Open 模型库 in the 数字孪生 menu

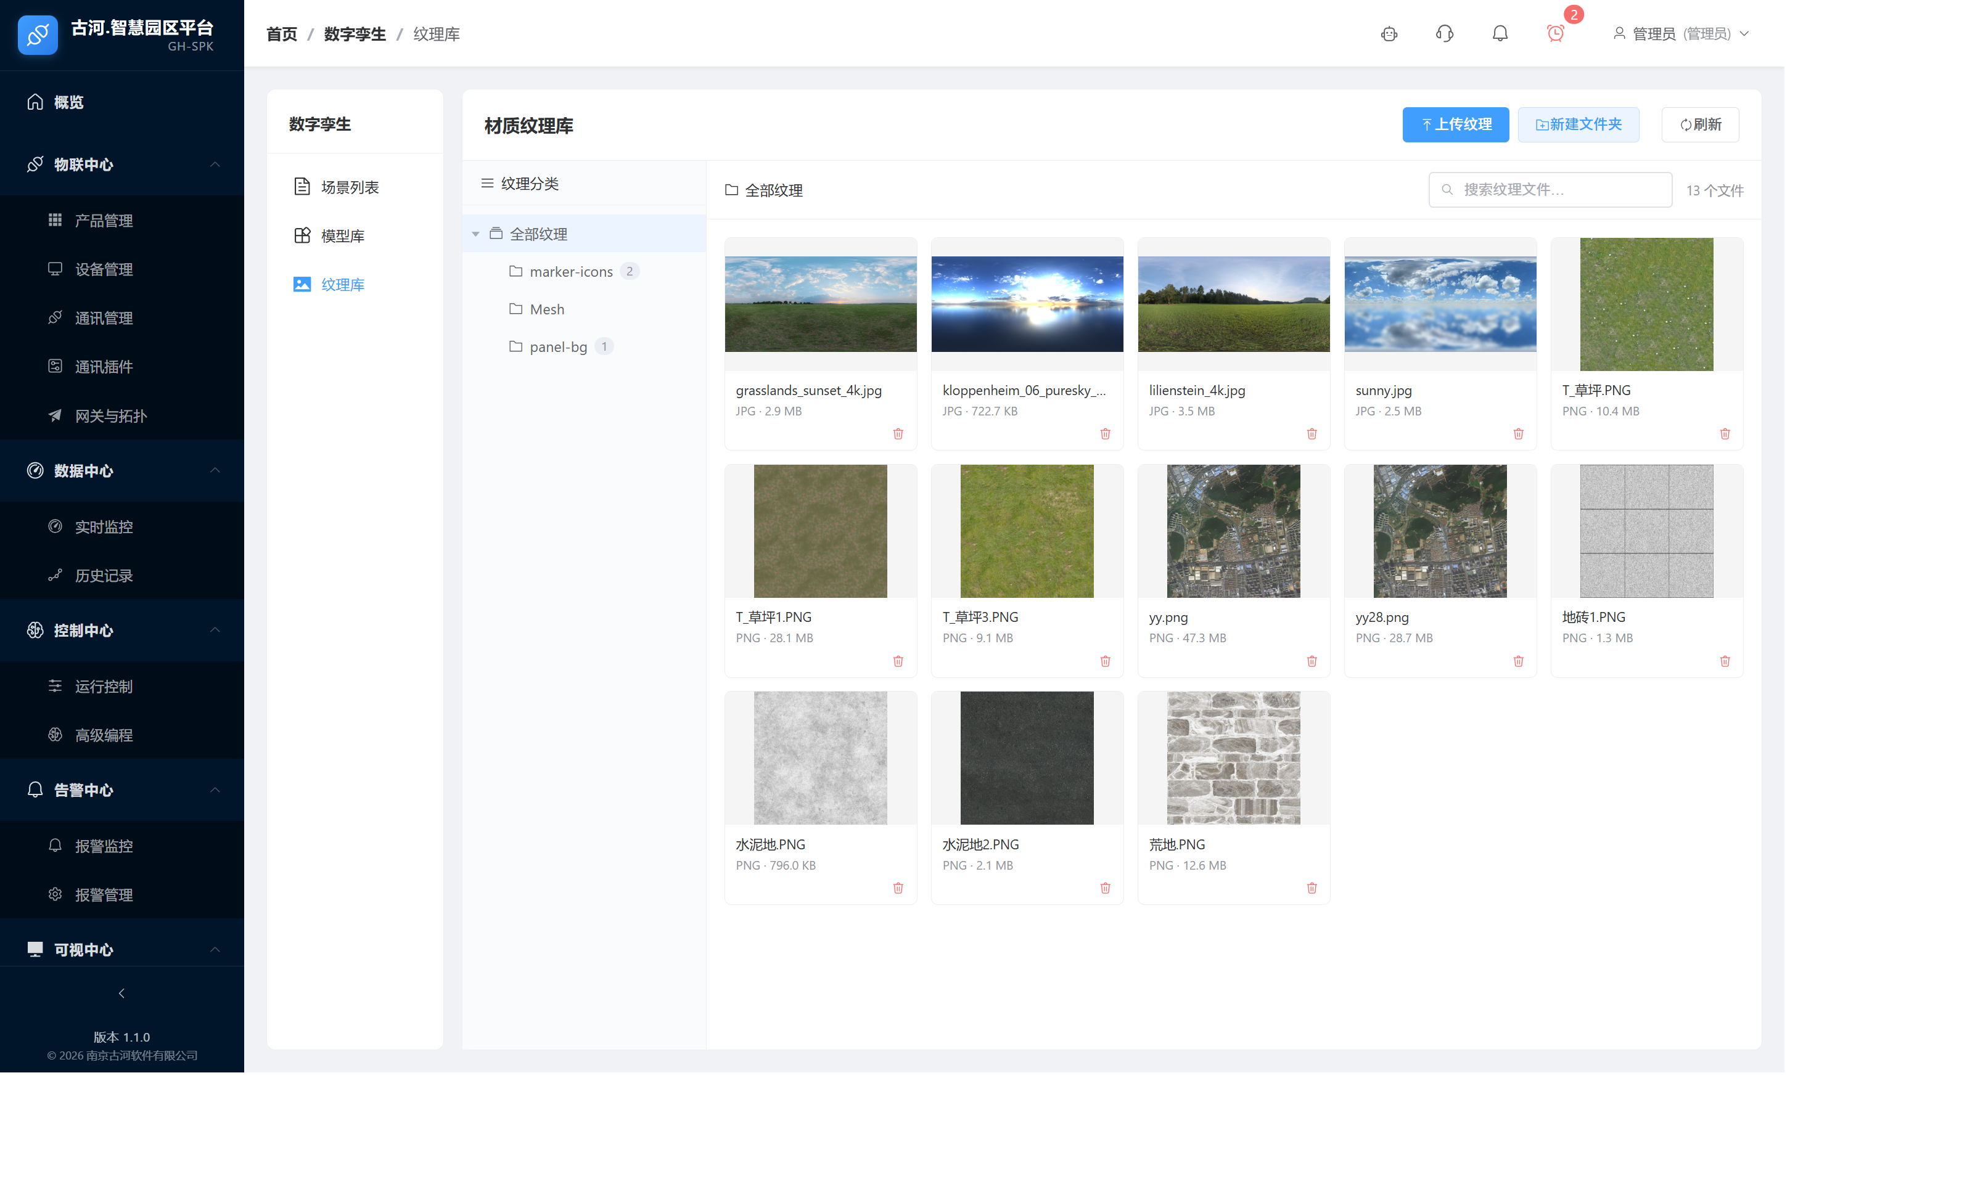[x=342, y=235]
